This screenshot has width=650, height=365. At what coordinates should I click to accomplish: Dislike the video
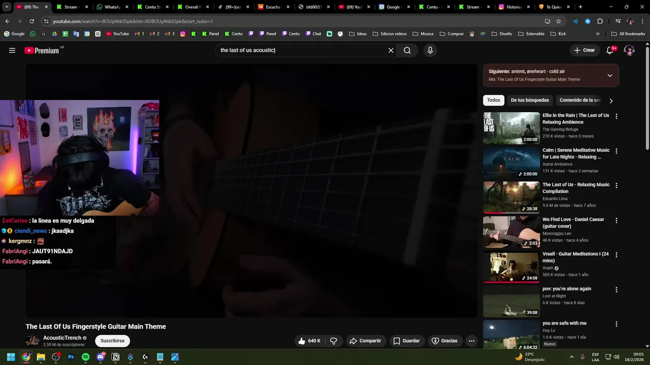pos(334,341)
